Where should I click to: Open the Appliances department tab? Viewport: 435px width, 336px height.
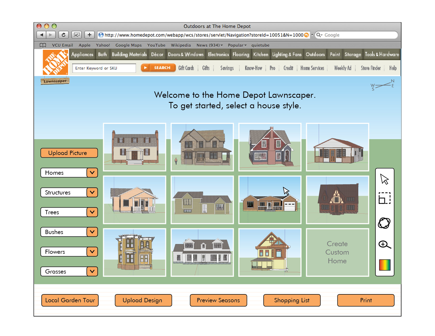tap(82, 55)
